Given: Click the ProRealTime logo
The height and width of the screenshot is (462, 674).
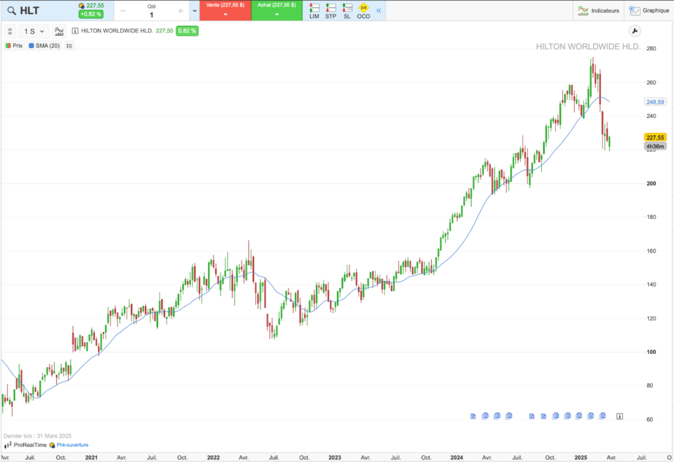Looking at the screenshot, I should tap(26, 445).
